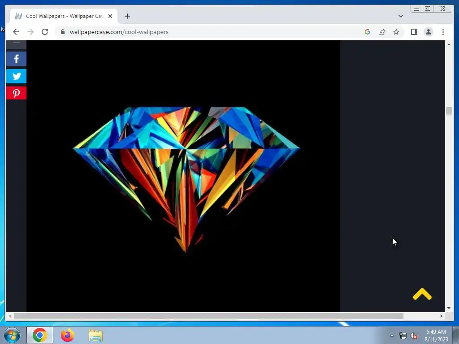
Task: Go back to the previous page
Action: coord(16,32)
